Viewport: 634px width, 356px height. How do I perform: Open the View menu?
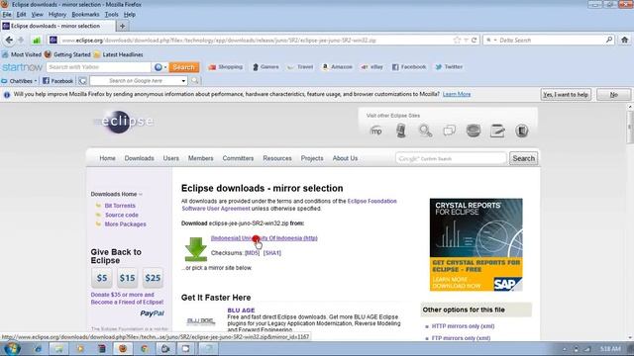coord(38,14)
